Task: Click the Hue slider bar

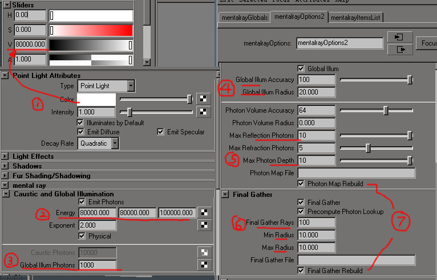Action: pyautogui.click(x=91, y=15)
